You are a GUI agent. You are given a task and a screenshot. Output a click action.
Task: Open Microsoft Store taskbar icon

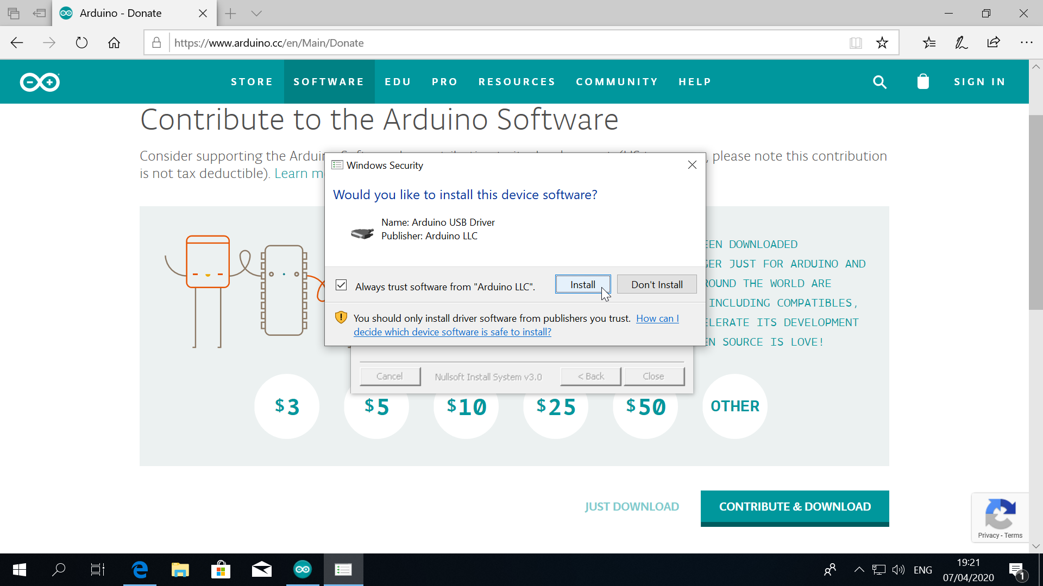[x=221, y=570]
